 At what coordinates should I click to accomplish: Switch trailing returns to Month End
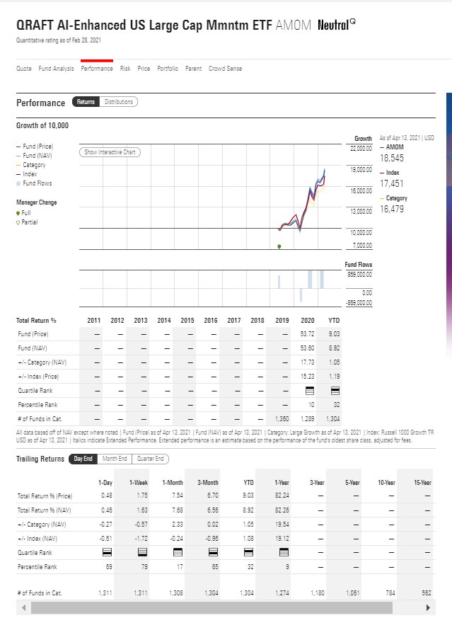[x=115, y=459]
